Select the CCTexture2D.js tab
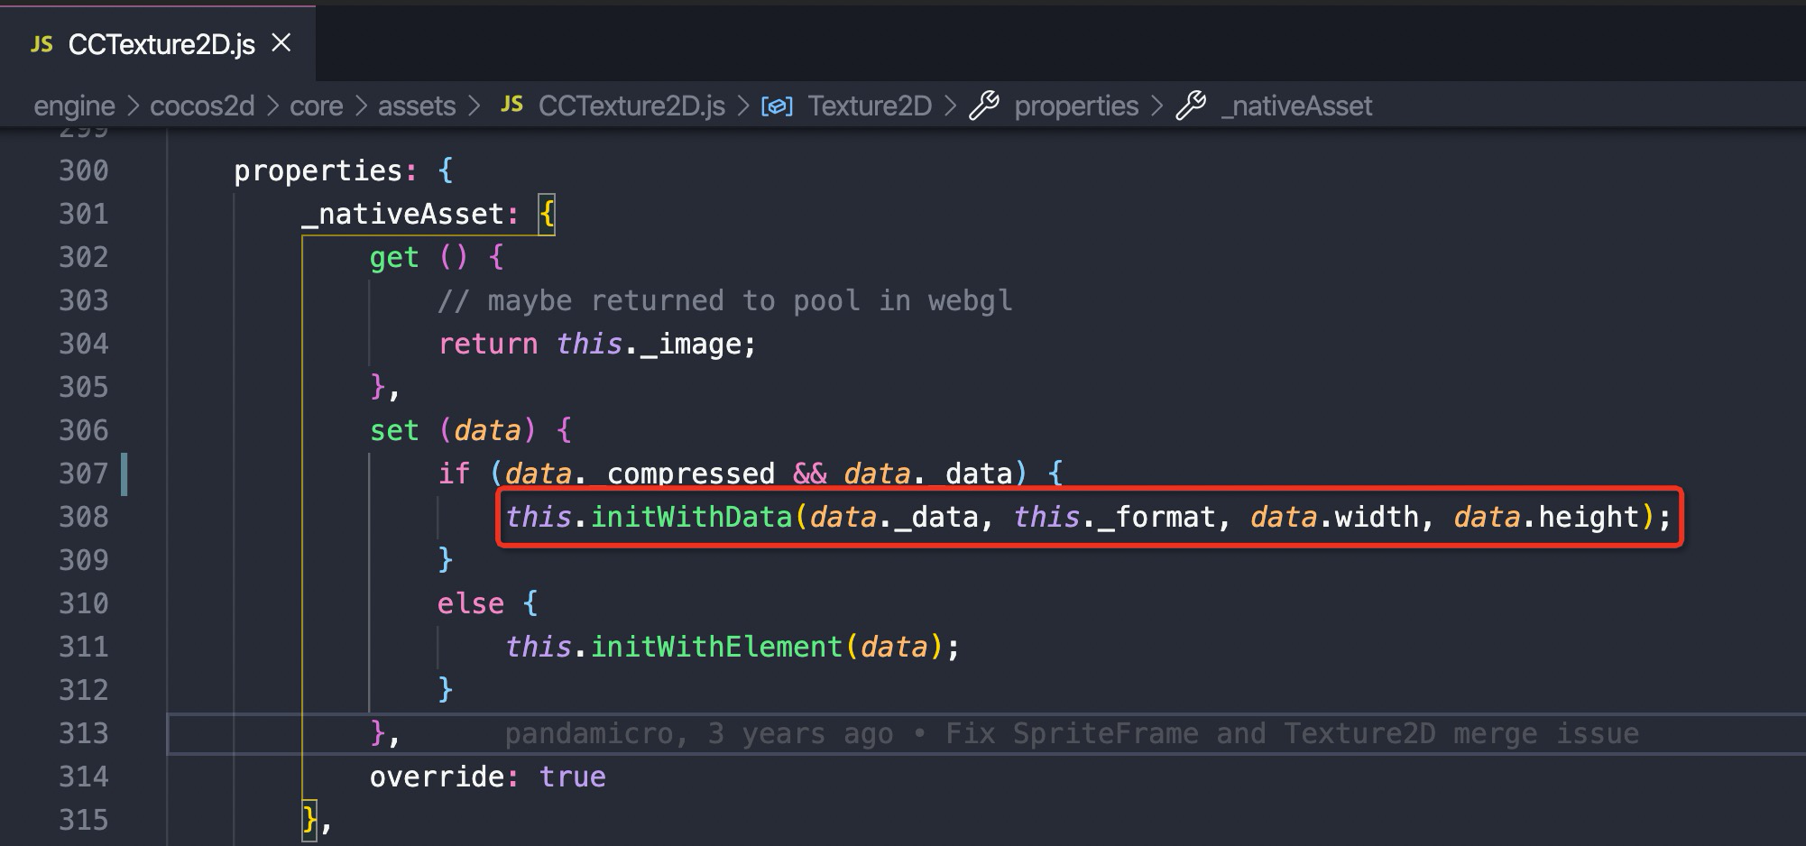The image size is (1806, 846). coord(161,44)
